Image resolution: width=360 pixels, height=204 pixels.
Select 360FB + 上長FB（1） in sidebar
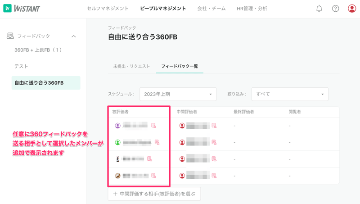tap(38, 50)
